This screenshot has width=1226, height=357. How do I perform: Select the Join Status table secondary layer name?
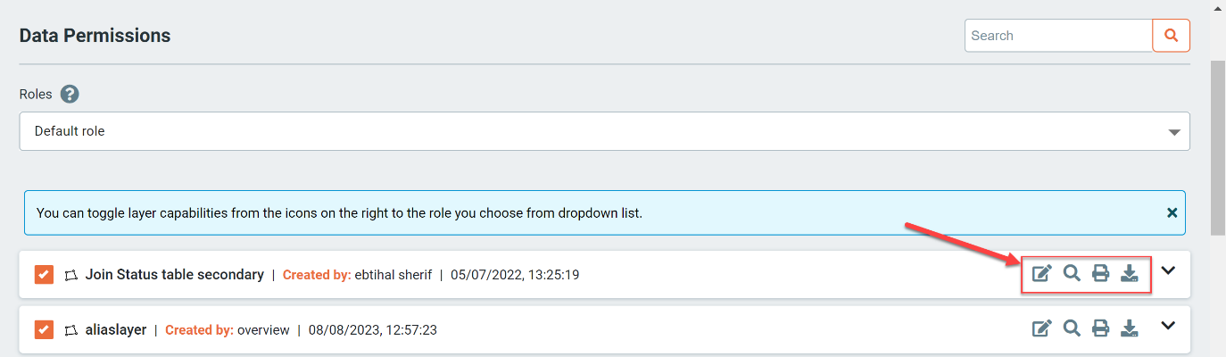coord(175,275)
